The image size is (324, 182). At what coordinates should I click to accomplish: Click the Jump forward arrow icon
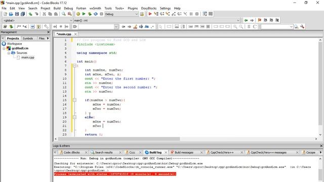252,20
